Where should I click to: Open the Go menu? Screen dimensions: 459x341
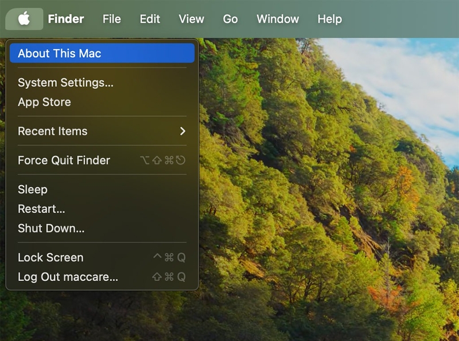[231, 19]
